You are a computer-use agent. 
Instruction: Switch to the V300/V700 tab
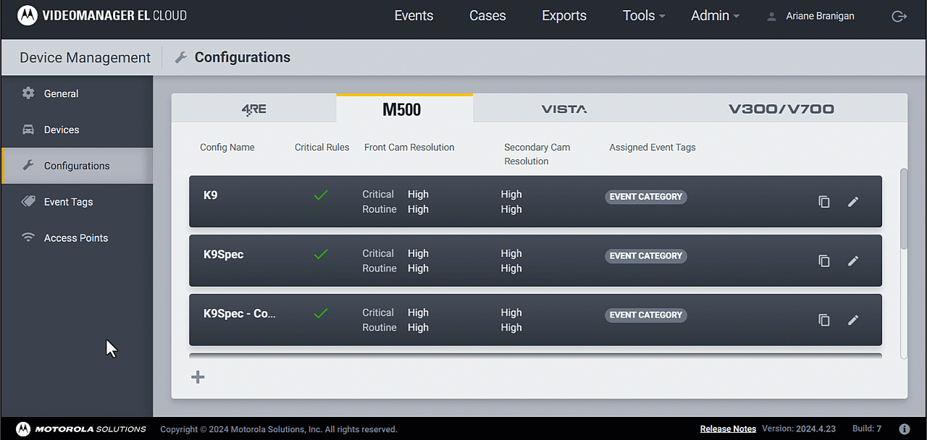click(781, 109)
